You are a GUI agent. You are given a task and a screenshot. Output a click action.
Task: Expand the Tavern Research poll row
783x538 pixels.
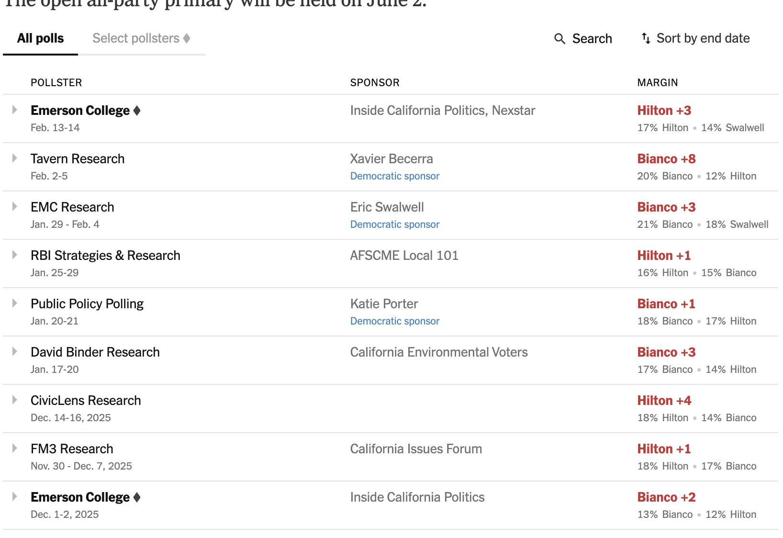tap(15, 158)
